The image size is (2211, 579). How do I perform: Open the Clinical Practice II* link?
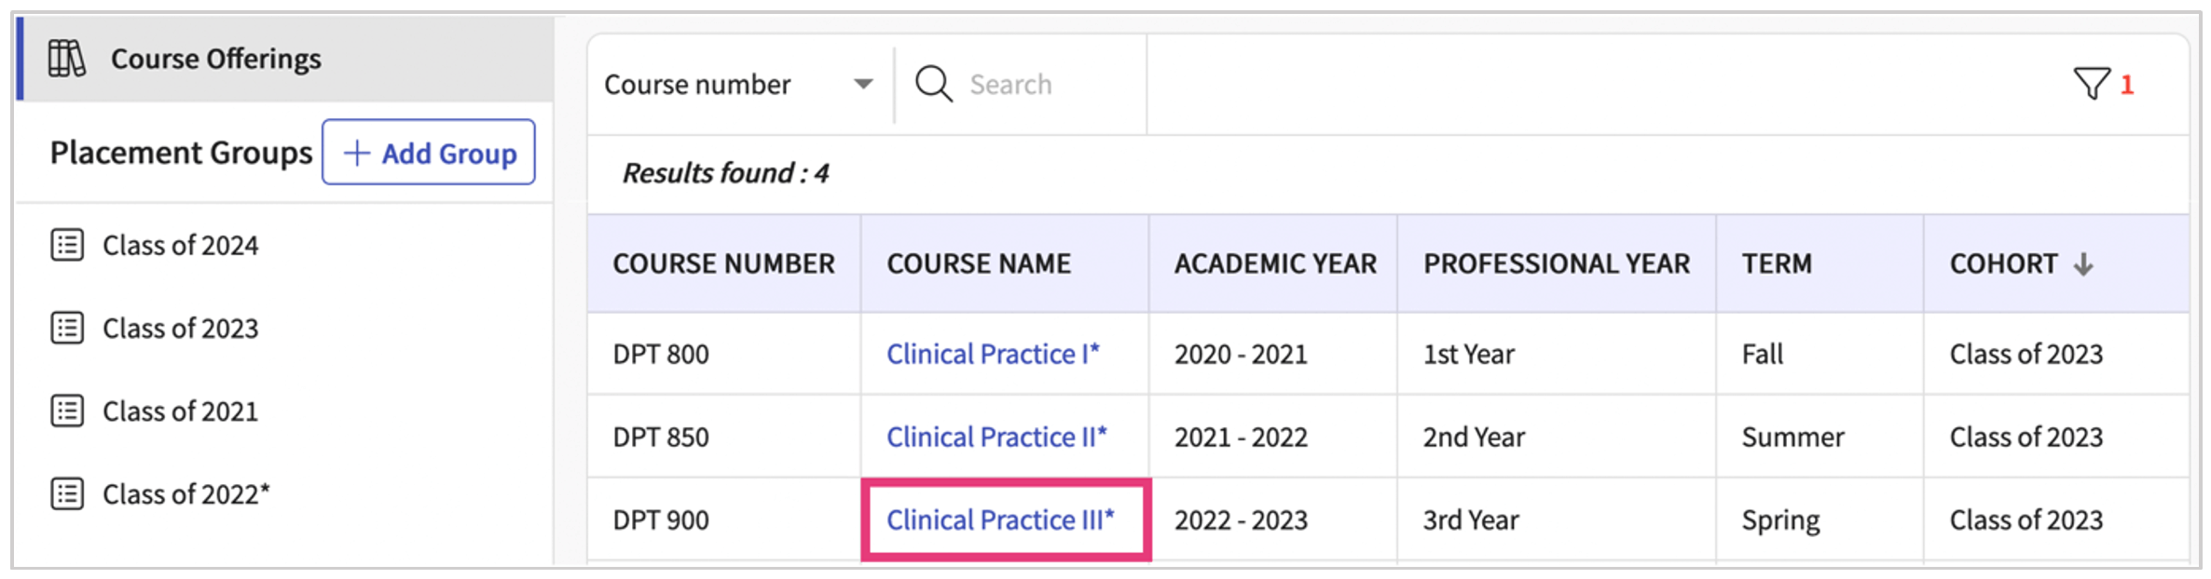click(996, 437)
